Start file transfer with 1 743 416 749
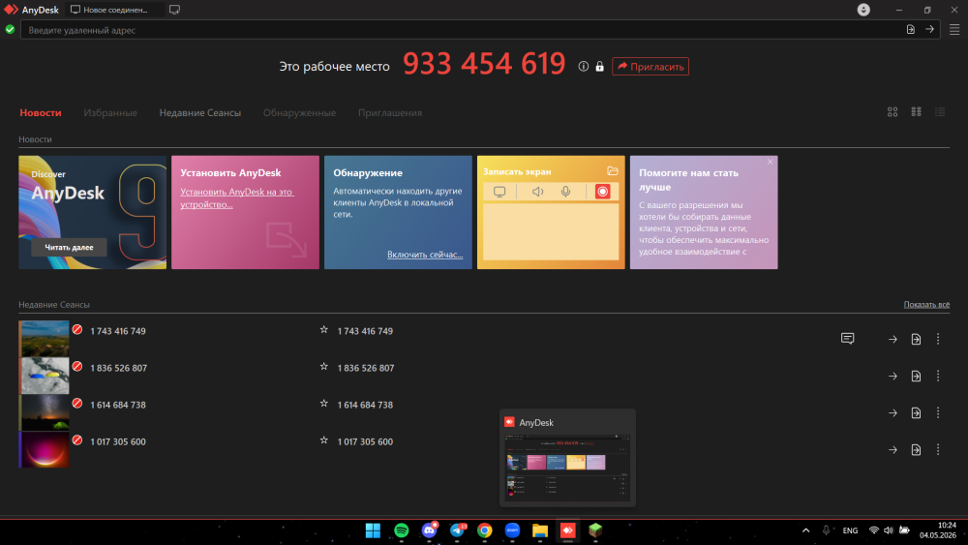 pos(916,339)
